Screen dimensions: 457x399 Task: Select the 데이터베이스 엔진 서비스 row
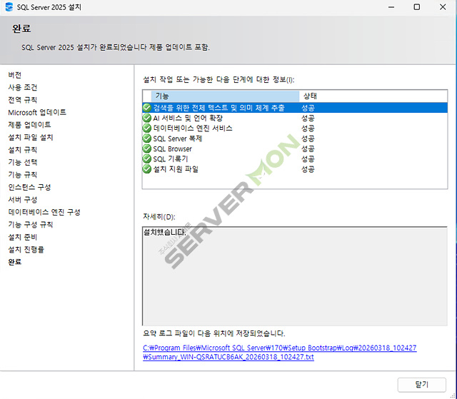click(295, 128)
